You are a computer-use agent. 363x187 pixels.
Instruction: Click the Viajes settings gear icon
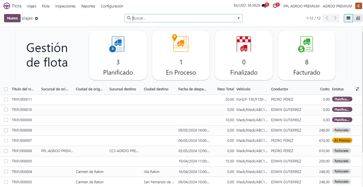[36, 18]
